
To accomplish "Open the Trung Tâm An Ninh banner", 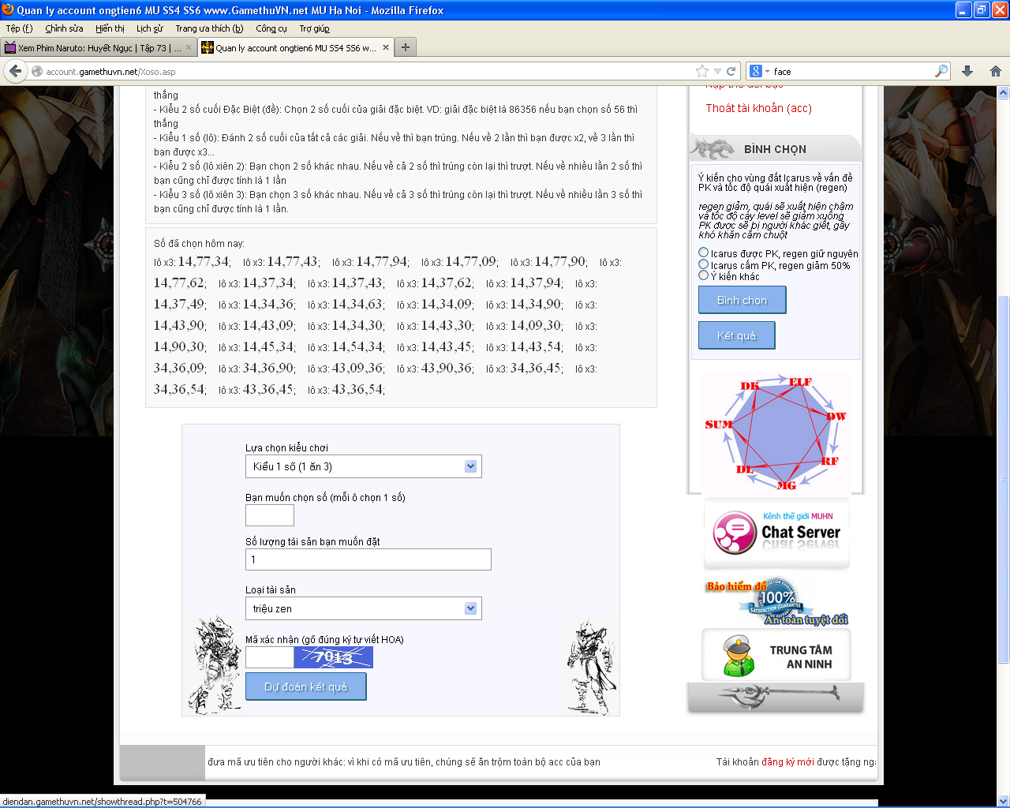I will coord(776,655).
